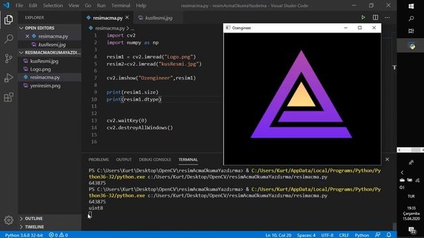Select the Terminal panel tab
This screenshot has height=238, width=424.
click(x=188, y=159)
